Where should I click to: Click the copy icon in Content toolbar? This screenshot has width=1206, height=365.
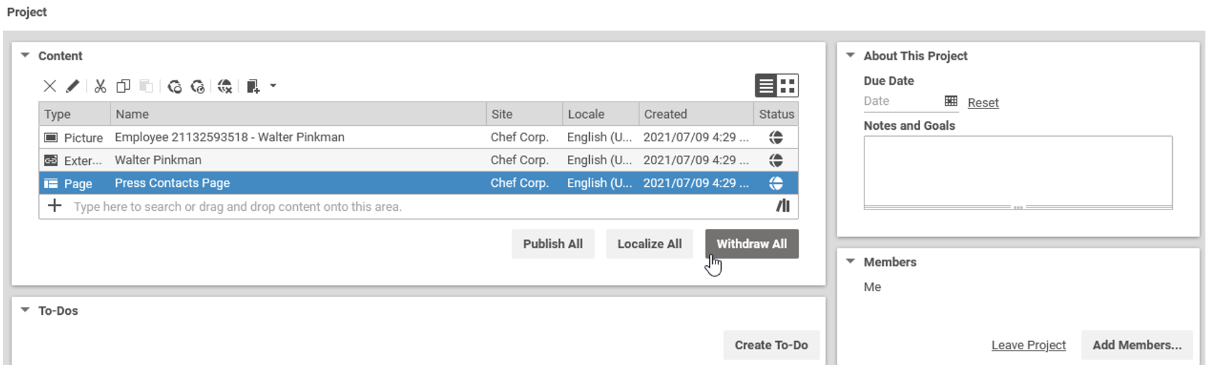pos(123,86)
